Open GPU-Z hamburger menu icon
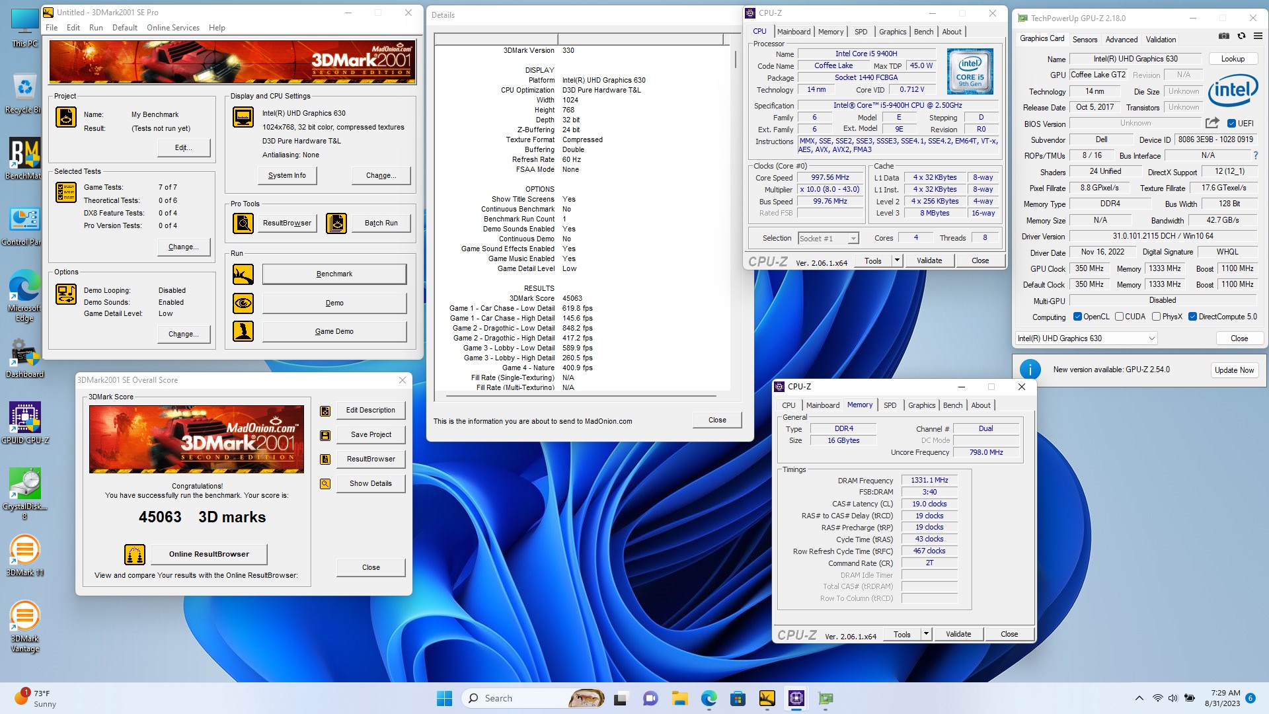 [1258, 36]
